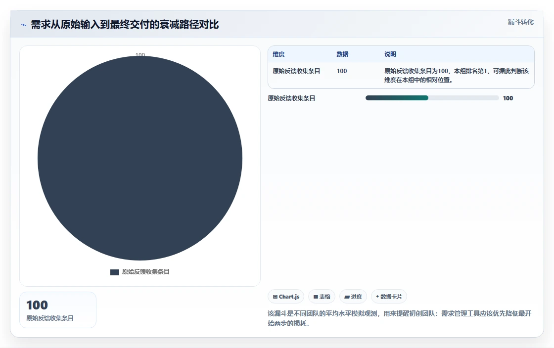This screenshot has height=348, width=554.
Task: Click the Chart.js chip
Action: pyautogui.click(x=286, y=297)
